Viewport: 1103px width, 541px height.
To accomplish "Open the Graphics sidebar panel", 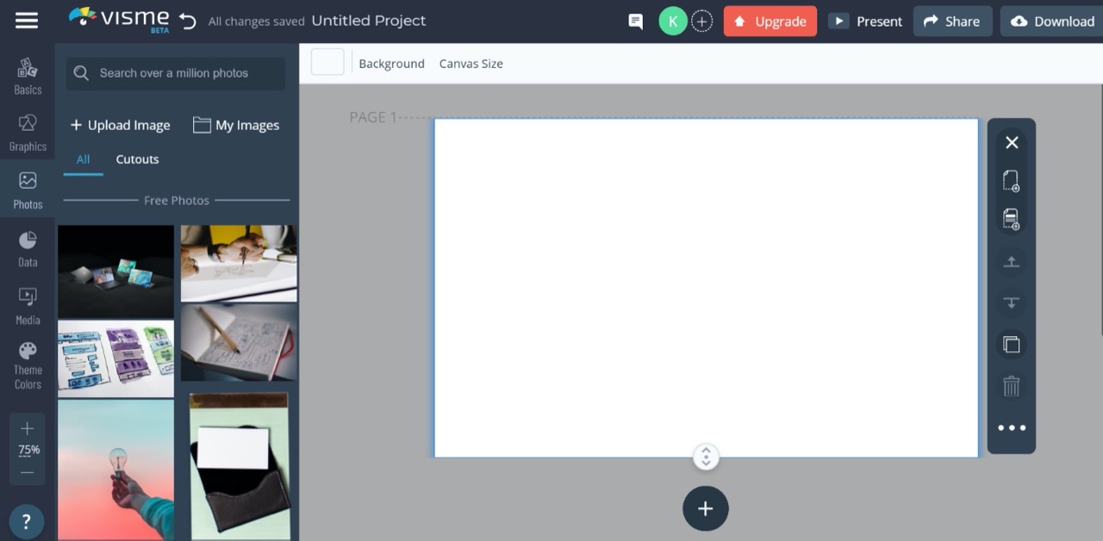I will click(x=28, y=133).
